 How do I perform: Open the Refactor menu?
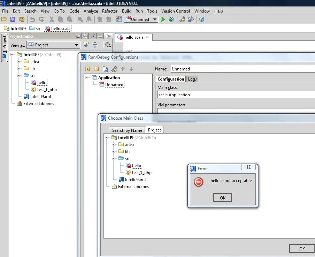tap(110, 11)
